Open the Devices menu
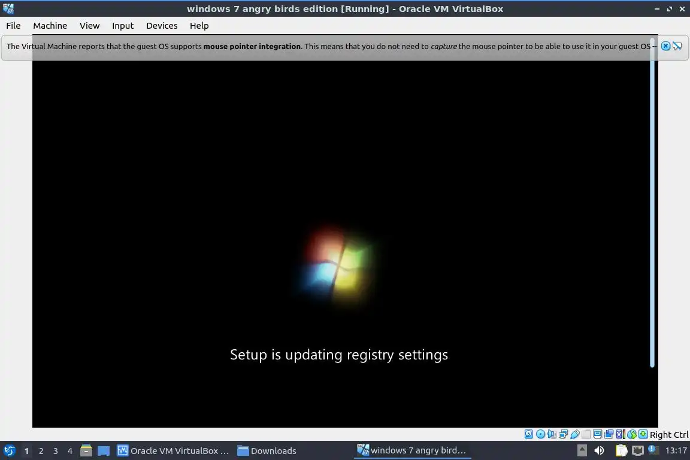The image size is (690, 460). click(162, 26)
